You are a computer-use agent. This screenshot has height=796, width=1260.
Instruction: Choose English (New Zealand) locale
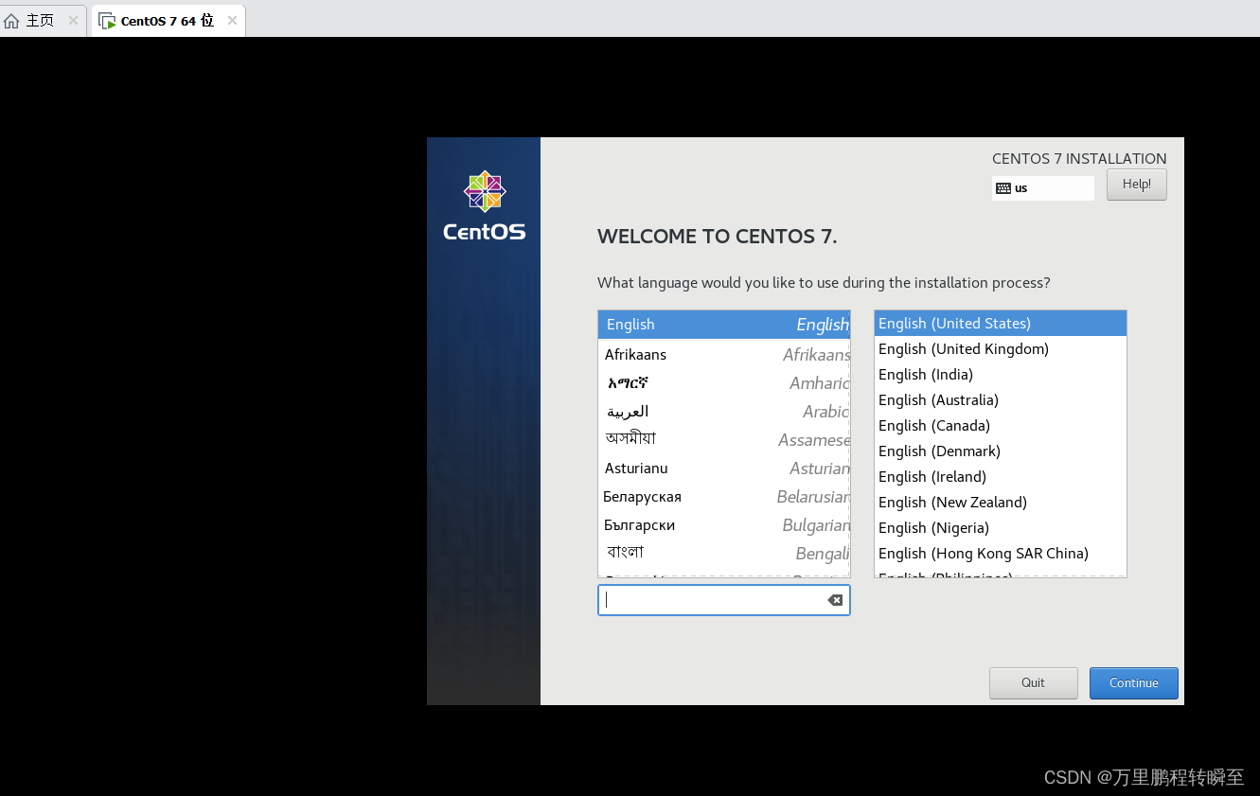click(1000, 503)
